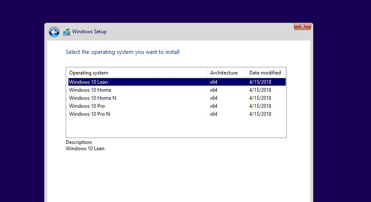
Task: Click the 'Select the operating system' heading
Action: (123, 52)
